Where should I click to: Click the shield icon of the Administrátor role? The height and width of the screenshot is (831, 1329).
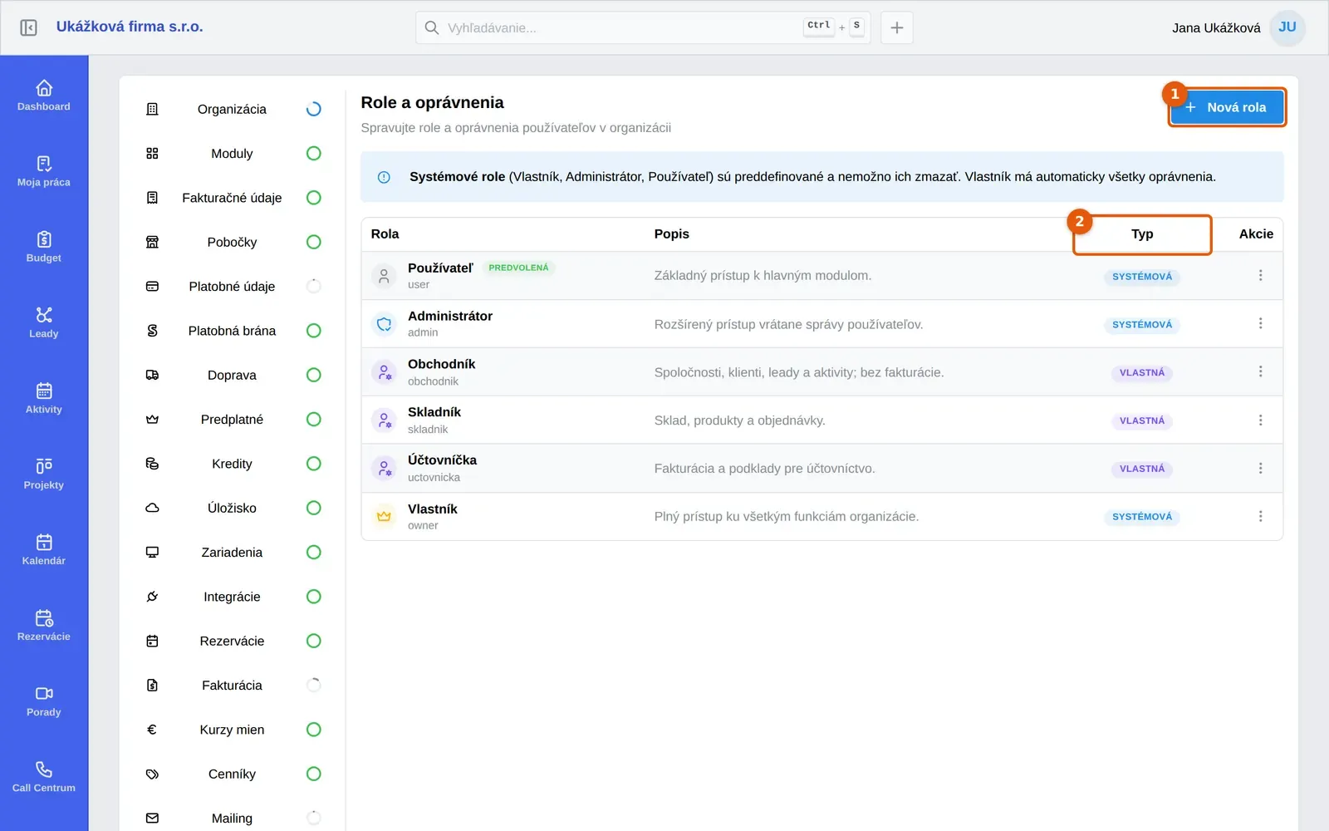384,324
